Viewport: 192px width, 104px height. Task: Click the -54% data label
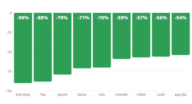[x=180, y=18]
